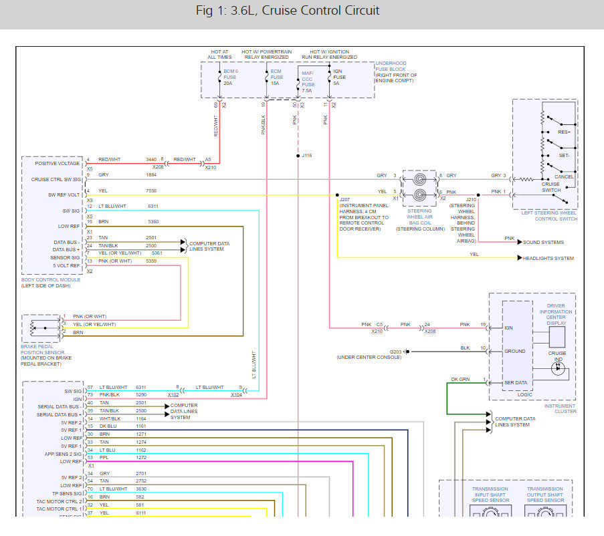
Task: Click the J116 splice point label
Action: (x=307, y=156)
